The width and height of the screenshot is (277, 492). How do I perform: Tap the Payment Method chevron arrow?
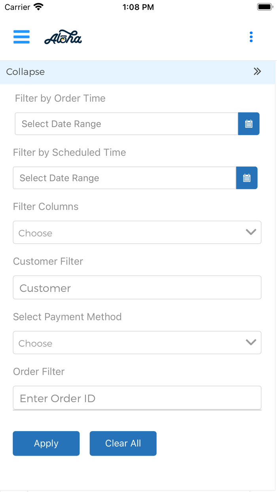tap(251, 343)
